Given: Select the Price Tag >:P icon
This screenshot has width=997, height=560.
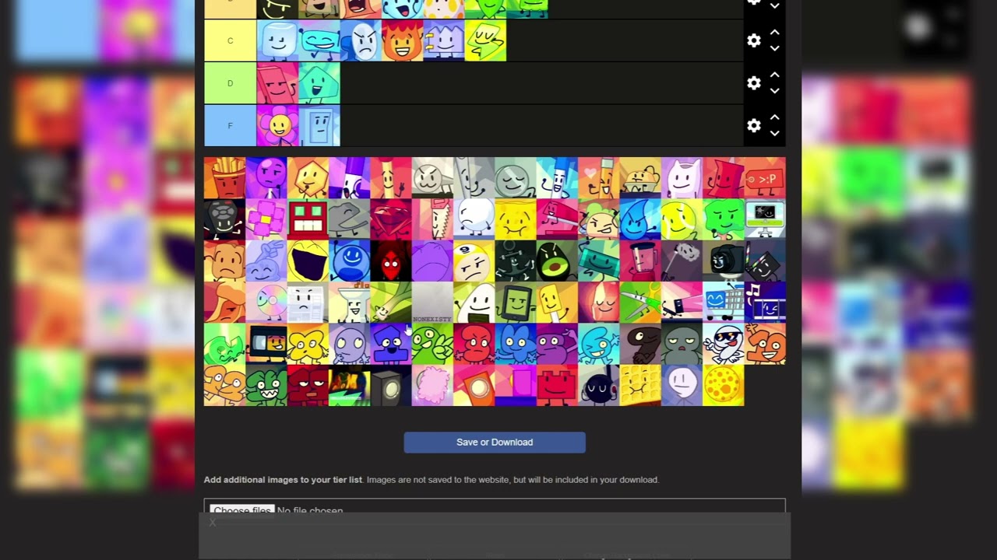Looking at the screenshot, I should click(x=765, y=178).
